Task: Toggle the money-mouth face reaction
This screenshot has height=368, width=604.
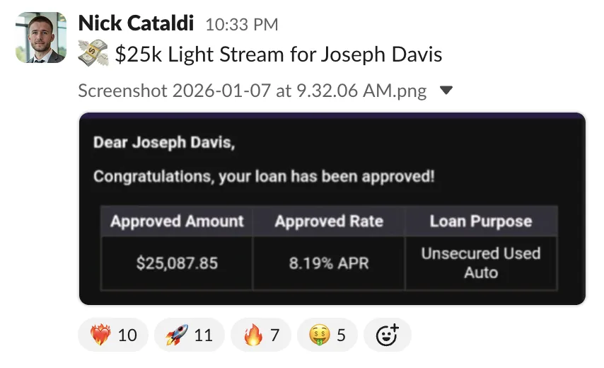Action: [327, 335]
